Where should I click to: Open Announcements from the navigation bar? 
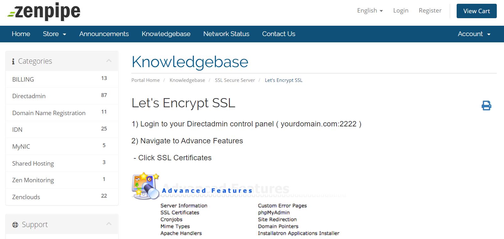pos(104,34)
